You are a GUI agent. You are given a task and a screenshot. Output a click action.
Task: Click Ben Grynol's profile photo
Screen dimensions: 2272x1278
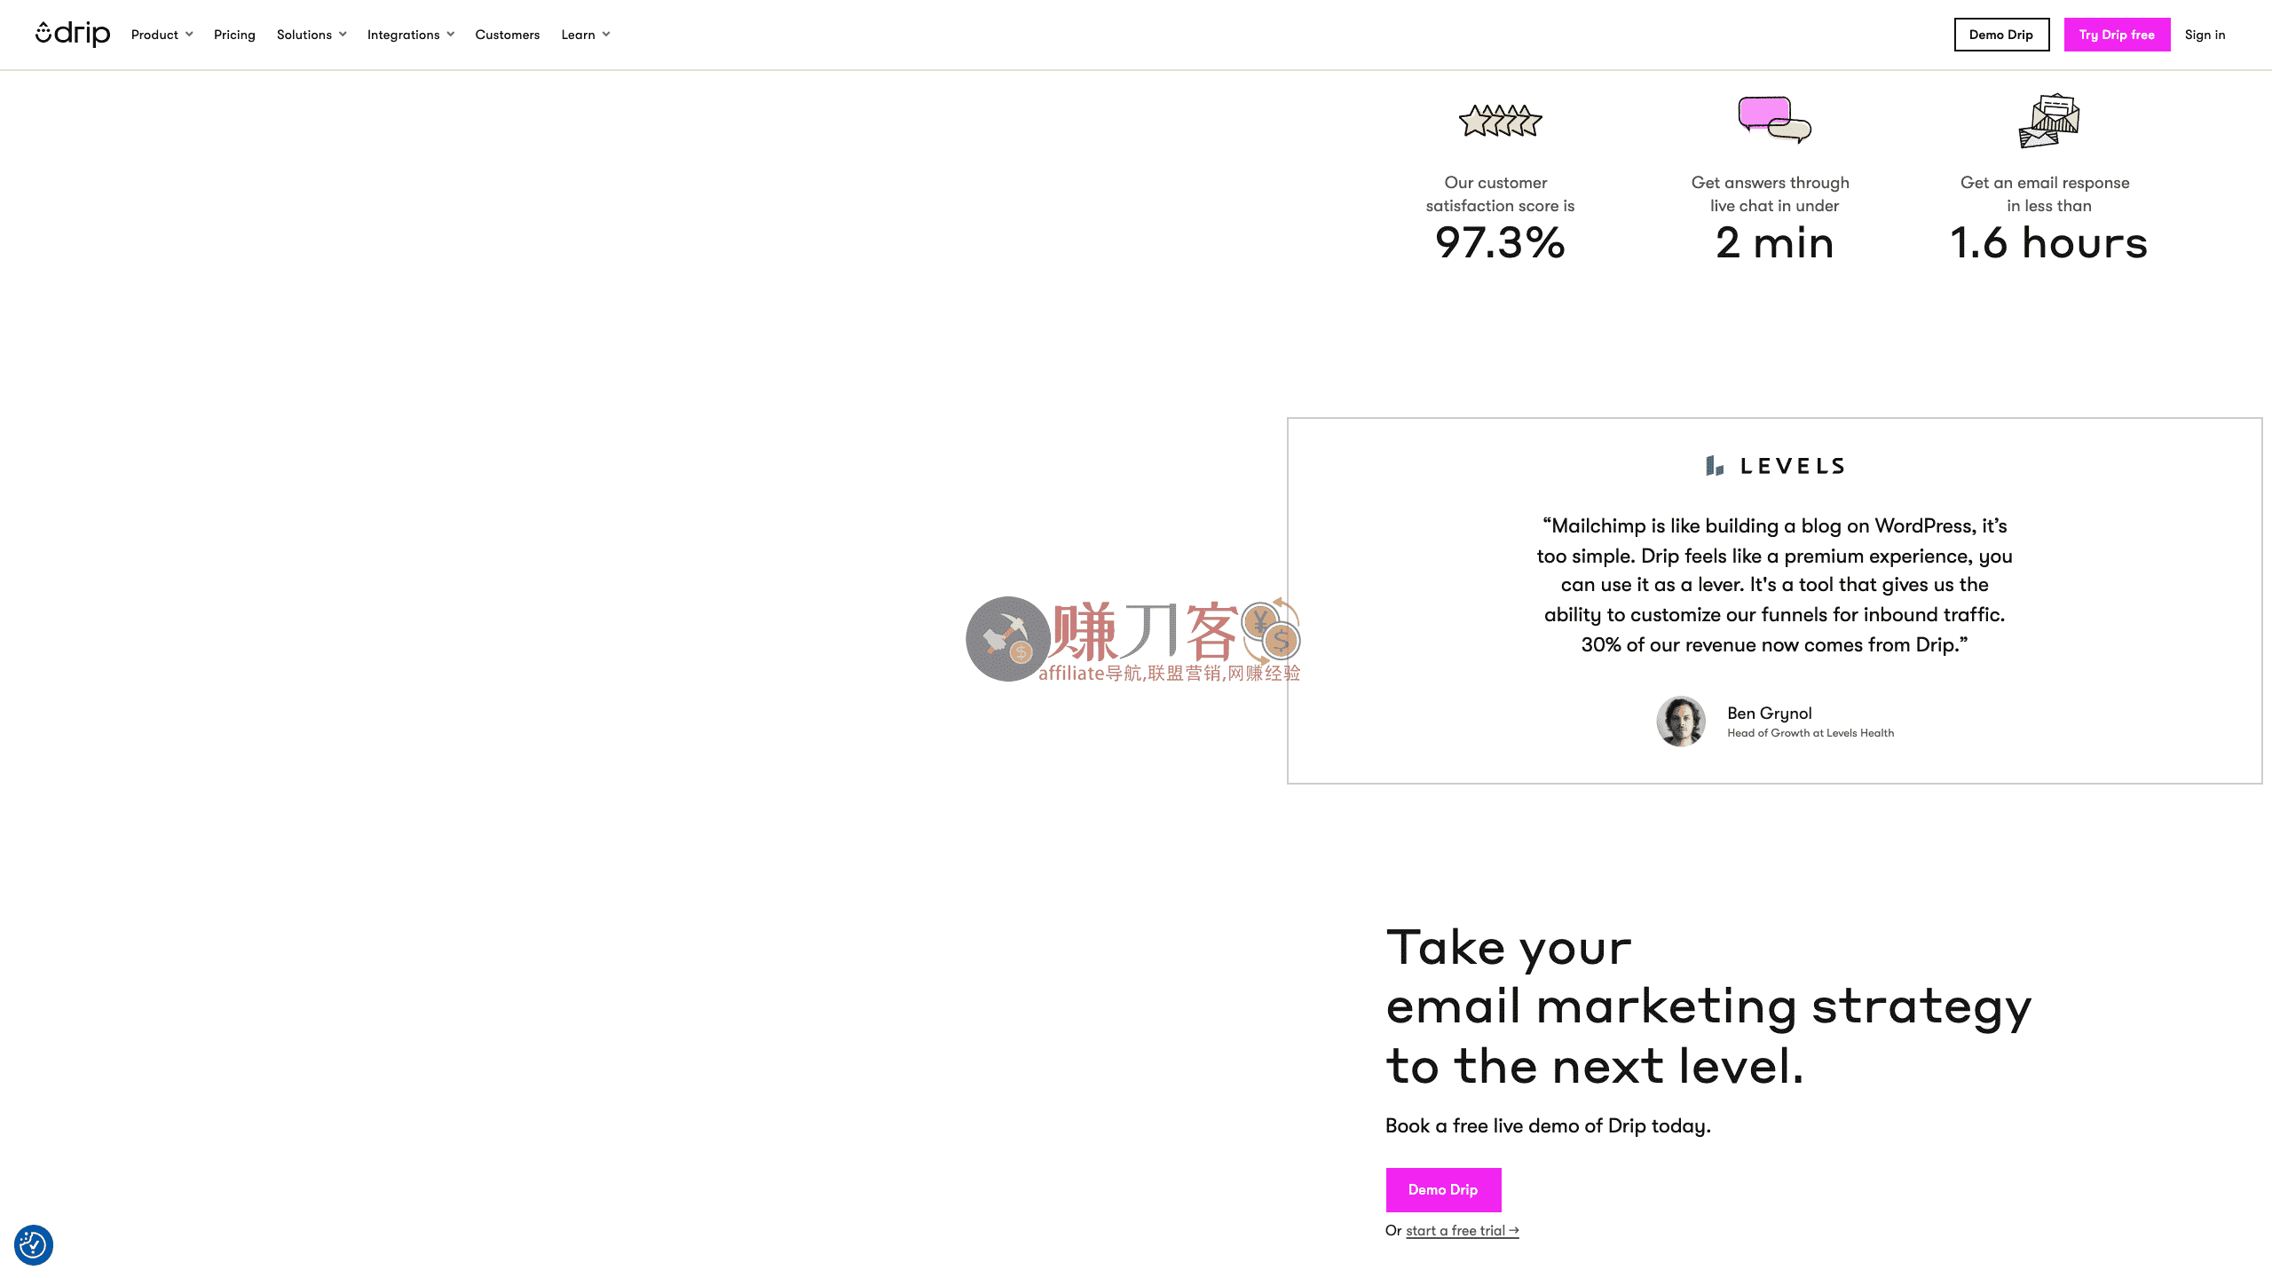pos(1680,722)
